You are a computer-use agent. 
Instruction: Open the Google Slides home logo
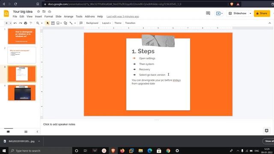[6, 14]
